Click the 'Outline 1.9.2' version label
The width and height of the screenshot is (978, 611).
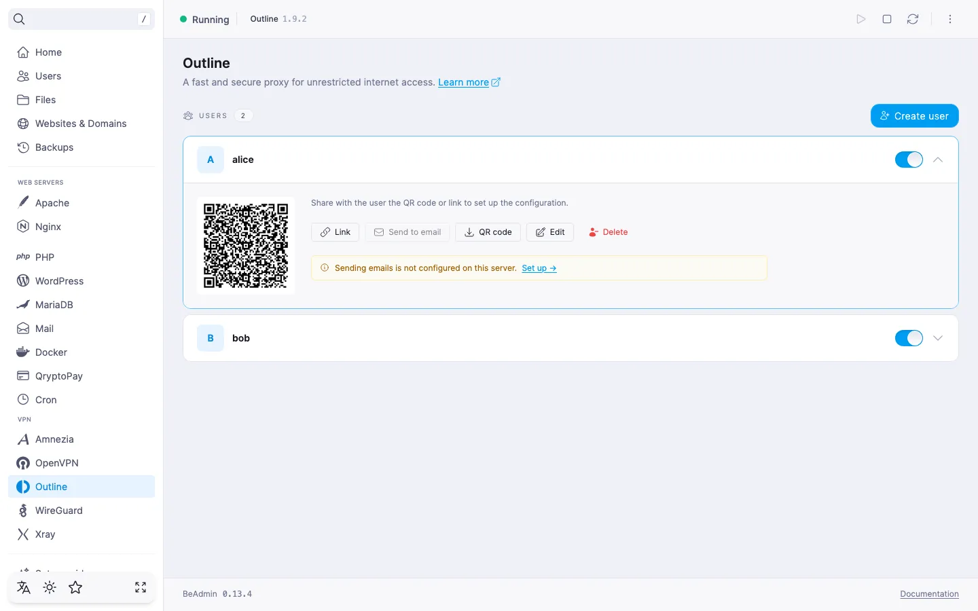[x=278, y=19]
